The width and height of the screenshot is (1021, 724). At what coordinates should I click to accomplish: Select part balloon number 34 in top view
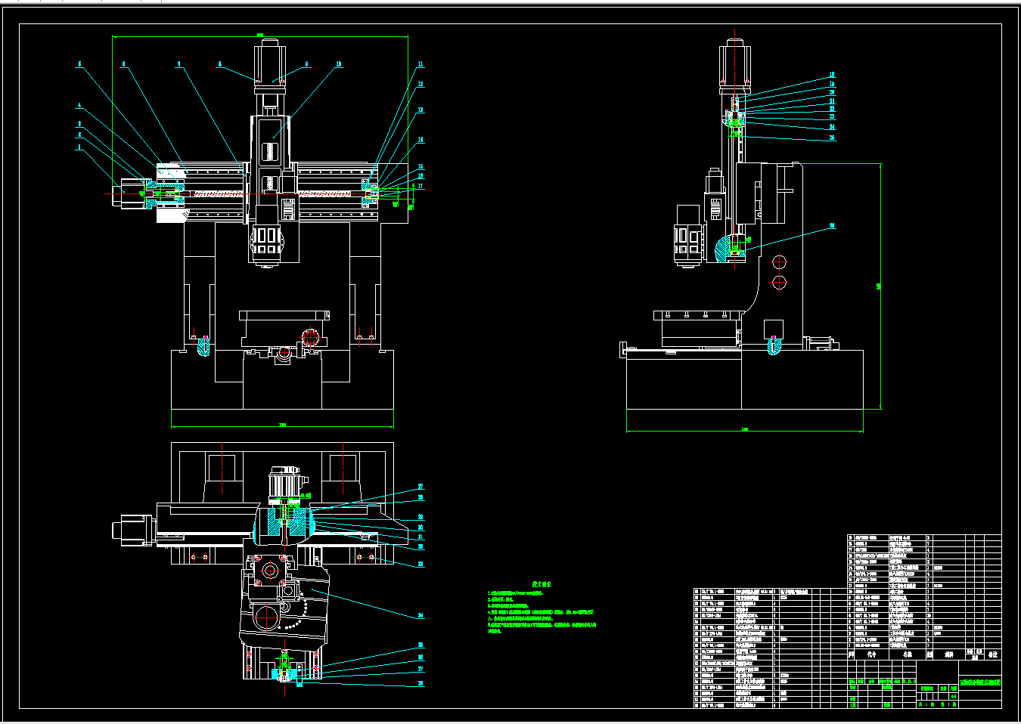coord(421,616)
